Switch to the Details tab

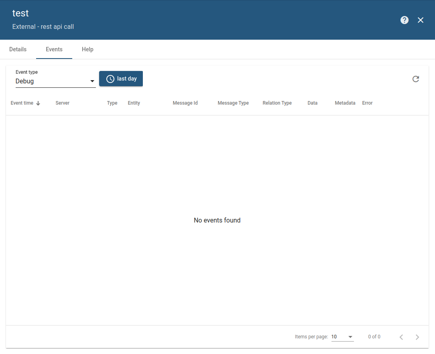(18, 49)
